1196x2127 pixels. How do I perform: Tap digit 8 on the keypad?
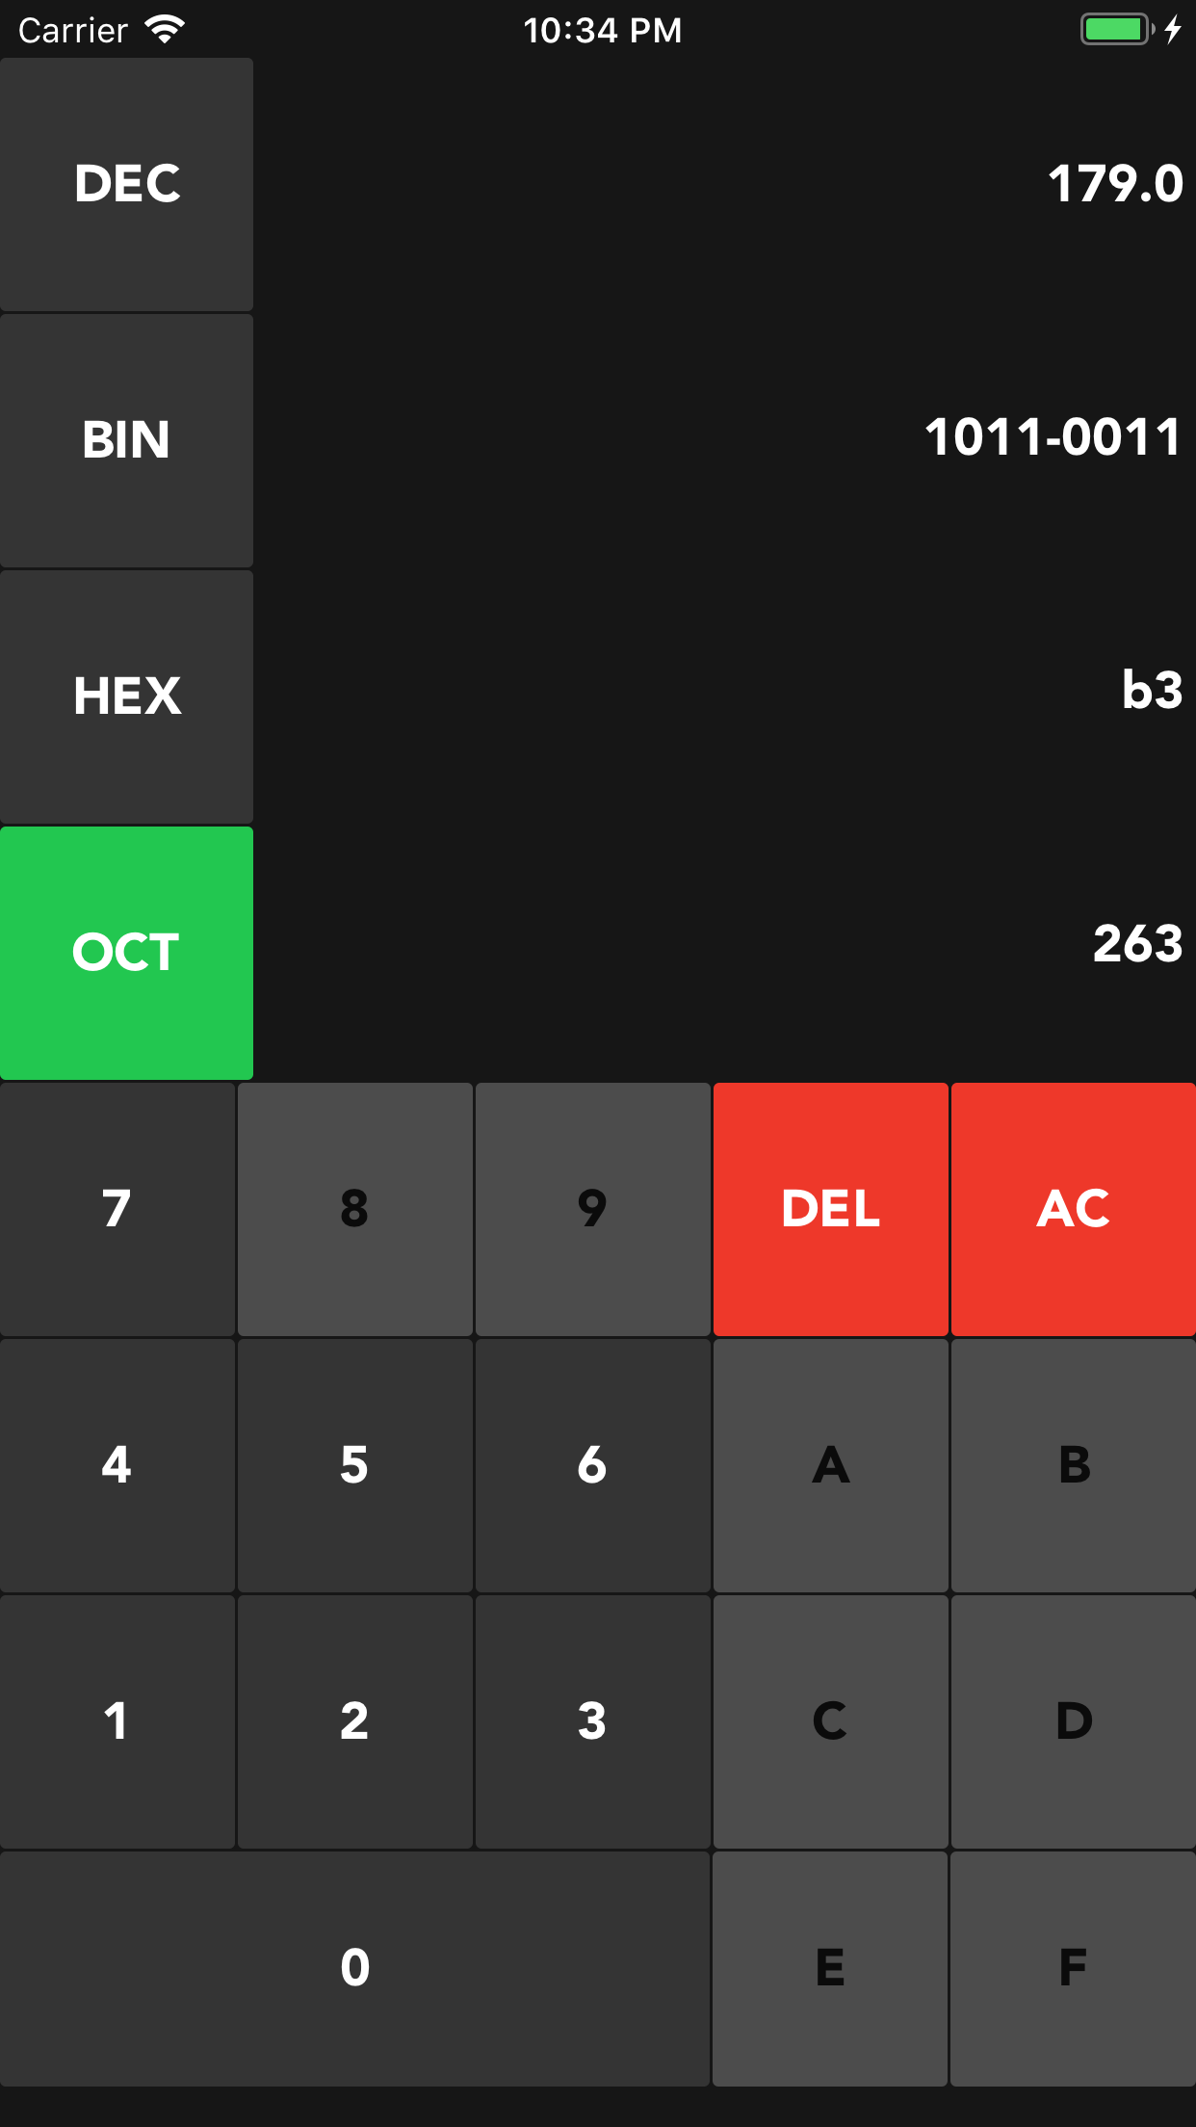(354, 1209)
